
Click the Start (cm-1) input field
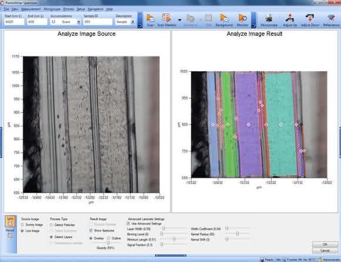tap(14, 22)
